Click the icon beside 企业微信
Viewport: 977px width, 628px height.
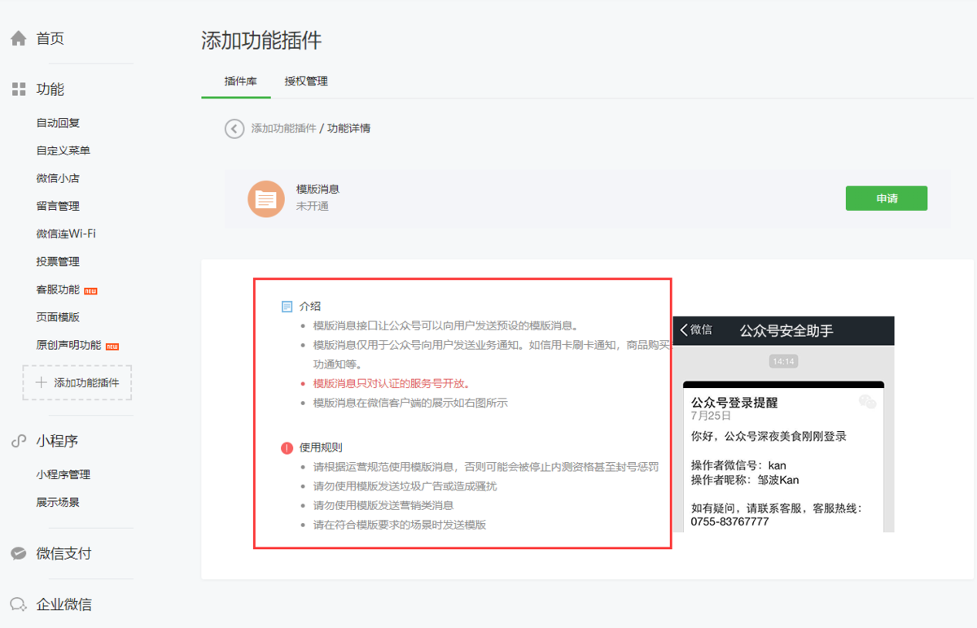[19, 604]
